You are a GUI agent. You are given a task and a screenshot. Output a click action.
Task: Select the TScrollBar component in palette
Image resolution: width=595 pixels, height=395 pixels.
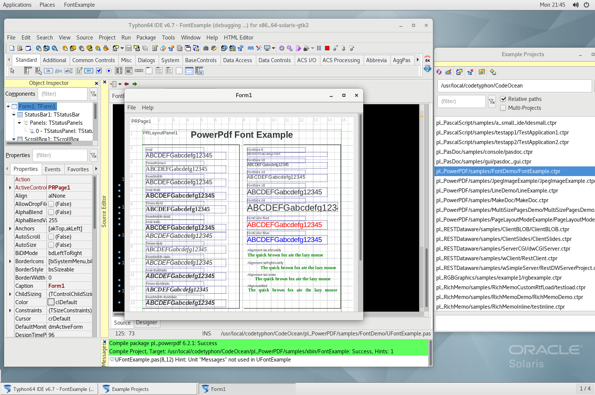(139, 71)
